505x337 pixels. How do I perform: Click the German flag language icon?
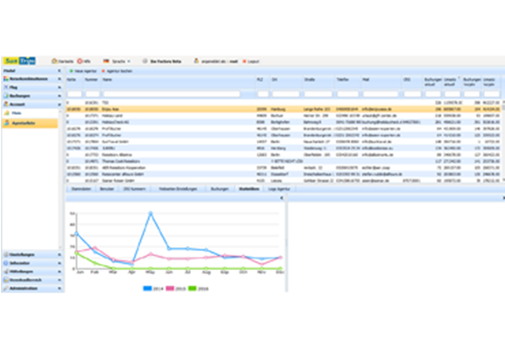(x=106, y=61)
